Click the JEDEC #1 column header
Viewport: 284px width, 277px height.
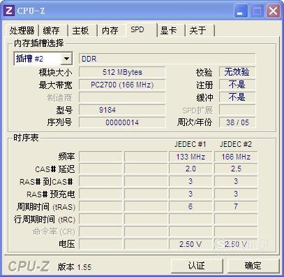tap(190, 144)
